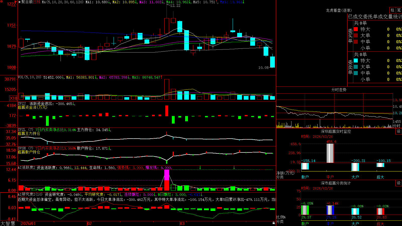This screenshot has width=402, height=226.
Task: Click the red question mark icon near 1222
Action: 15,2
